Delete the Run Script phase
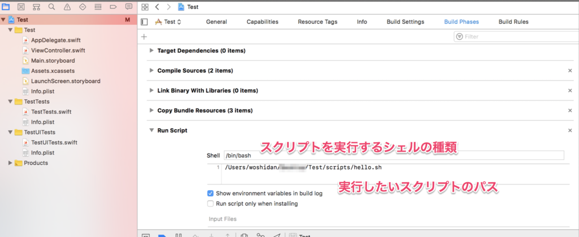 point(570,130)
